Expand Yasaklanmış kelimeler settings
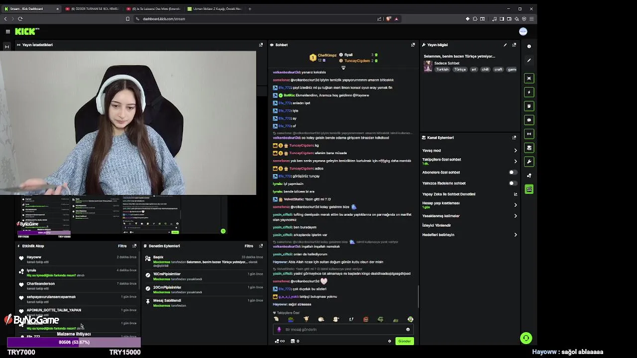Screen dimensions: 637x358 [x=516, y=216]
